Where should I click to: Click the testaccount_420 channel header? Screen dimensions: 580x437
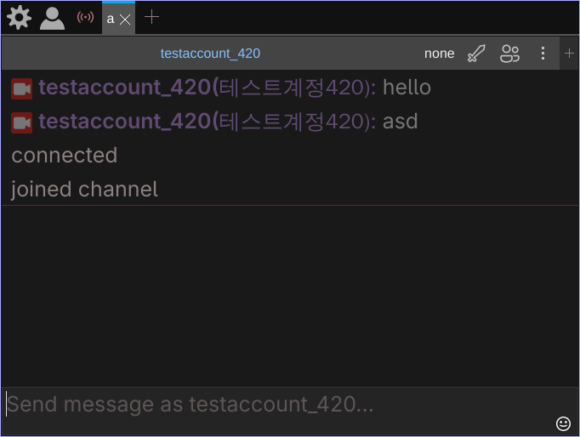(210, 54)
